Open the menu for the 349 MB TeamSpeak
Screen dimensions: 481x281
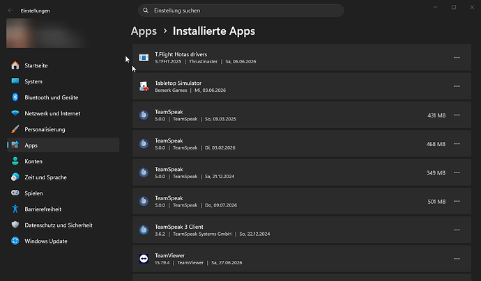click(x=457, y=172)
